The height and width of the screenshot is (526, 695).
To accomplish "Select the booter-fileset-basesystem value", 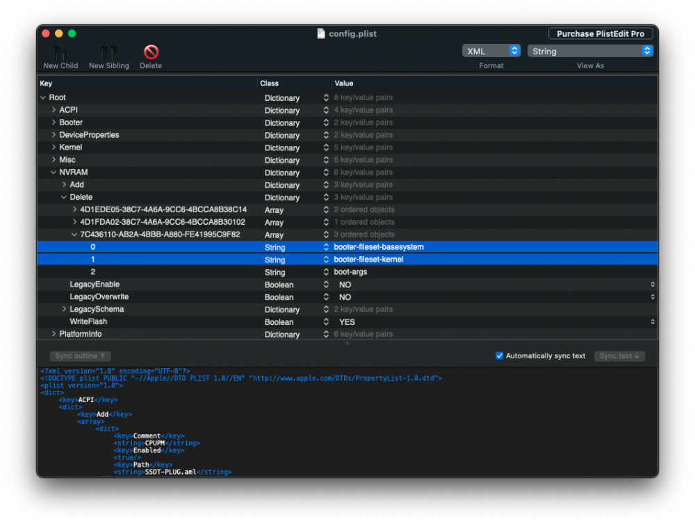I will coord(379,247).
